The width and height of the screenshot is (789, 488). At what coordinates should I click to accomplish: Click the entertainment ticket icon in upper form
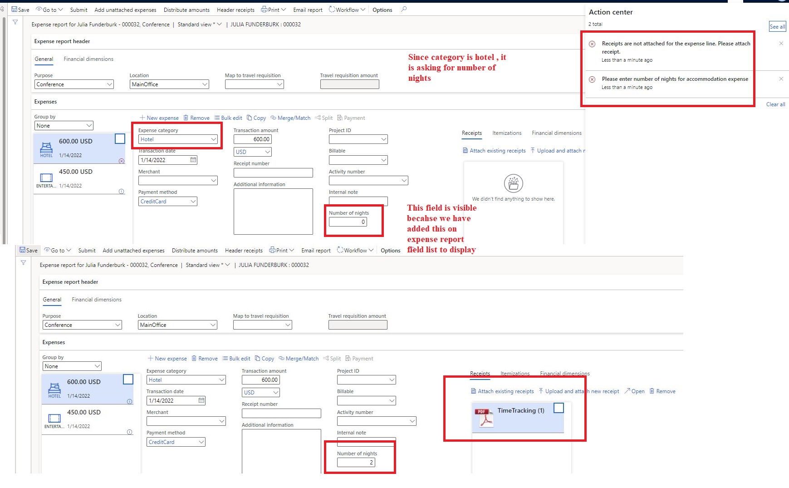click(46, 177)
